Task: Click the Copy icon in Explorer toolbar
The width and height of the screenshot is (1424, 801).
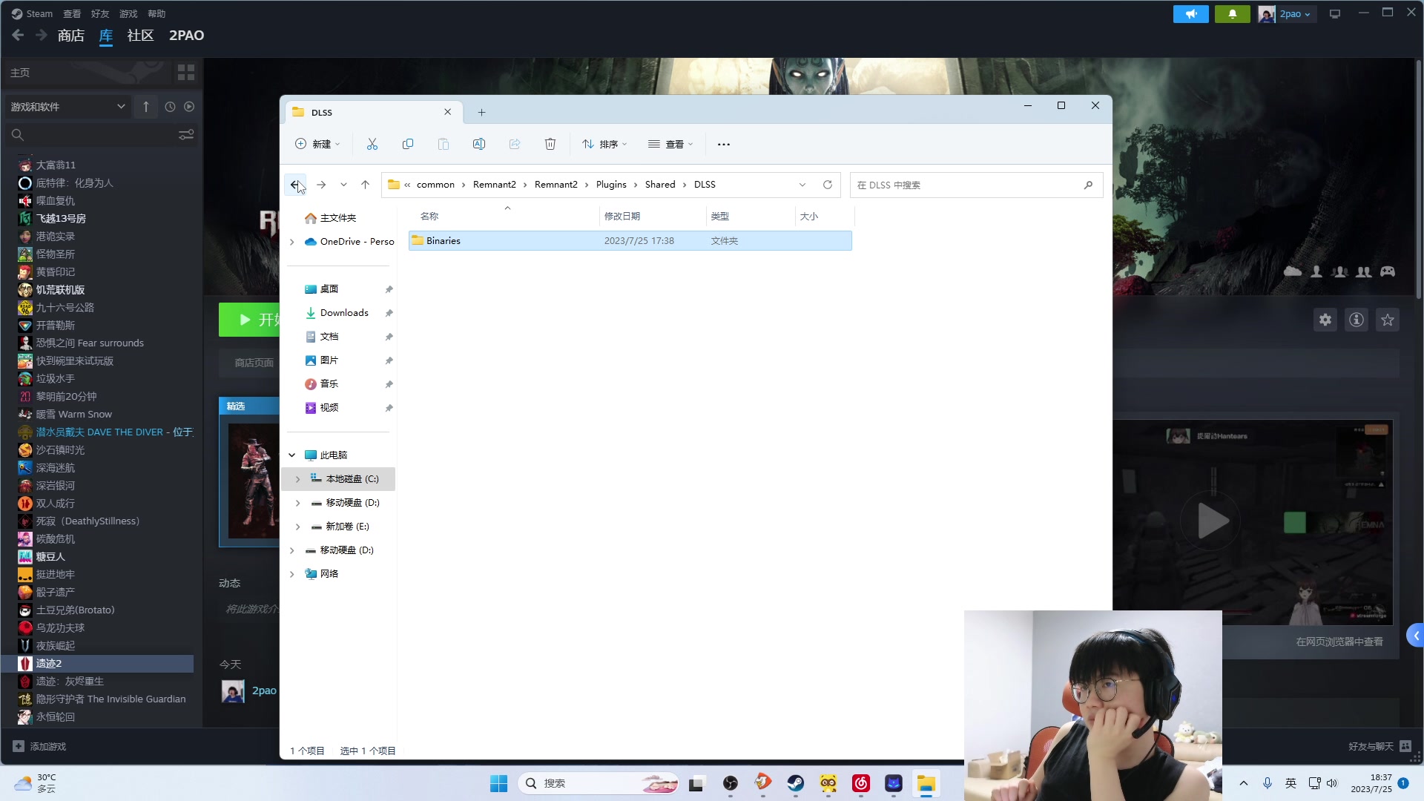Action: click(408, 144)
